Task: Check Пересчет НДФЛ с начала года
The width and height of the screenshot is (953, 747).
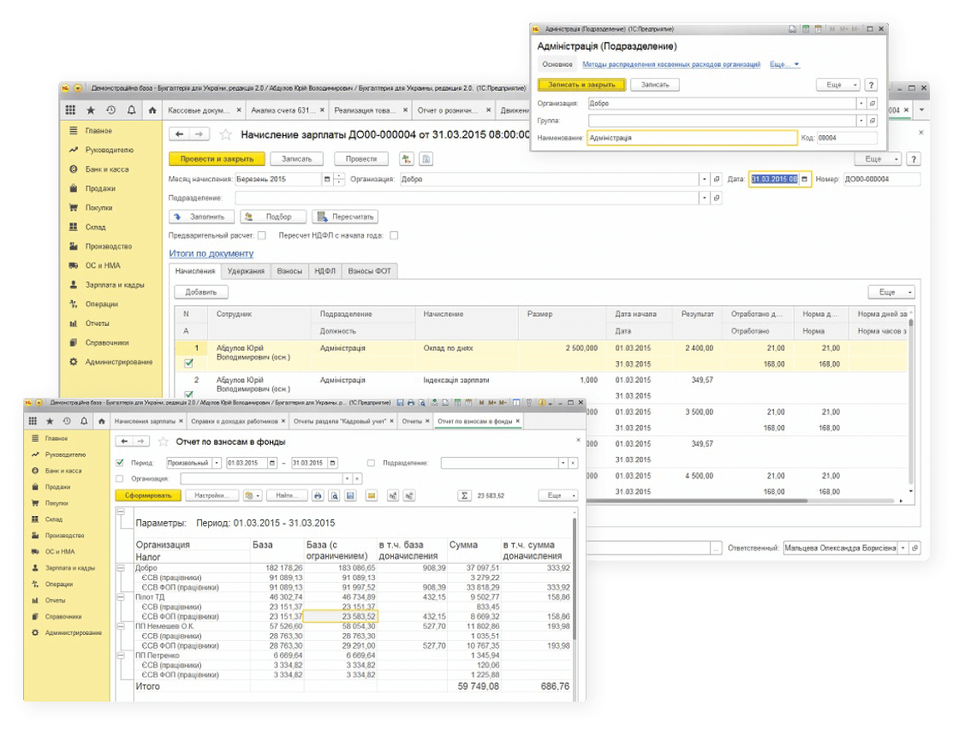Action: point(394,235)
